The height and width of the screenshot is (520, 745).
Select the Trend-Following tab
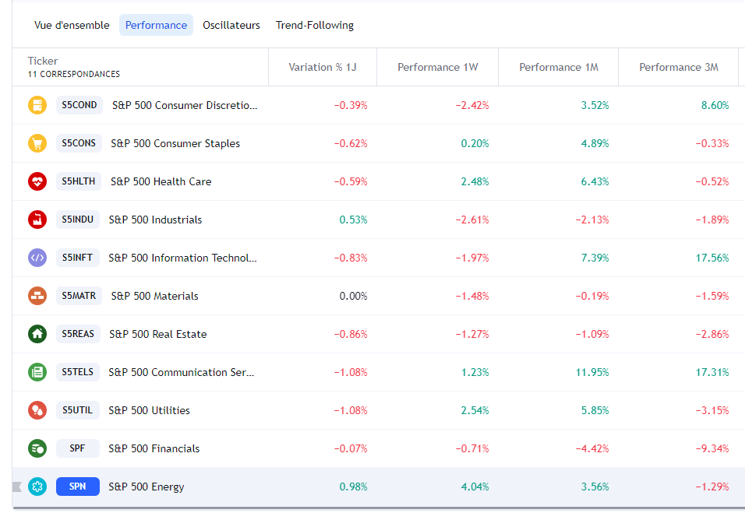pos(315,25)
